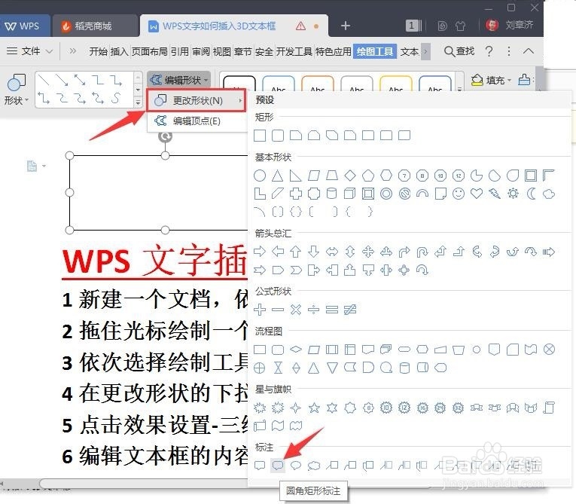Open the 更改形状(N) submenu
The width and height of the screenshot is (576, 504).
pyautogui.click(x=197, y=100)
